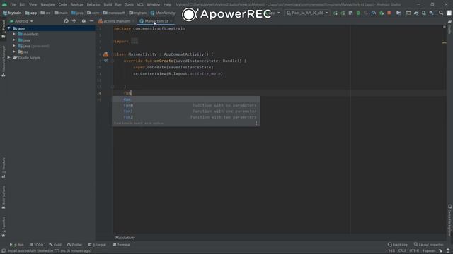
Task: Open the Resource Manager side tab
Action: pos(4,61)
